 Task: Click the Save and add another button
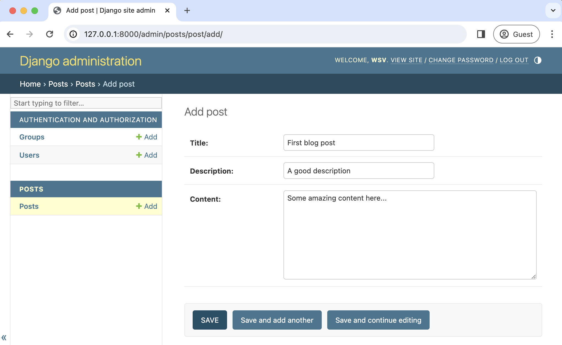pos(277,320)
